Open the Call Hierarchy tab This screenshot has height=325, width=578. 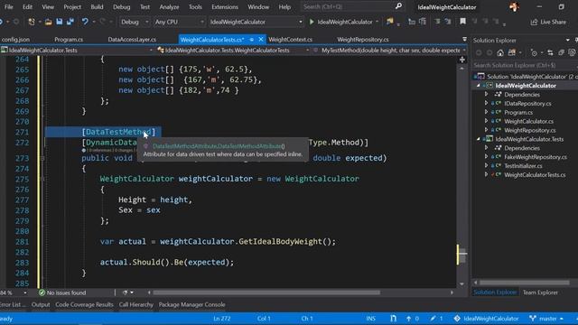pos(135,305)
